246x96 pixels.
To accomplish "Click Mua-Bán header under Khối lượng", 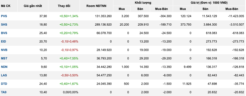I will click(161, 9).
